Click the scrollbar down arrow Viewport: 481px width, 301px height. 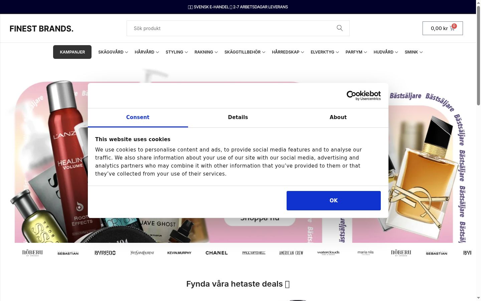[x=478, y=298]
